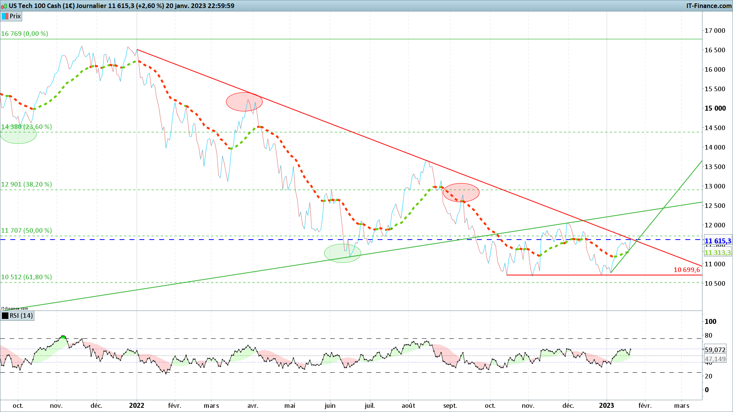Click the 2023 marker on the time axis
Viewport: 733px width, 412px height.
point(606,406)
